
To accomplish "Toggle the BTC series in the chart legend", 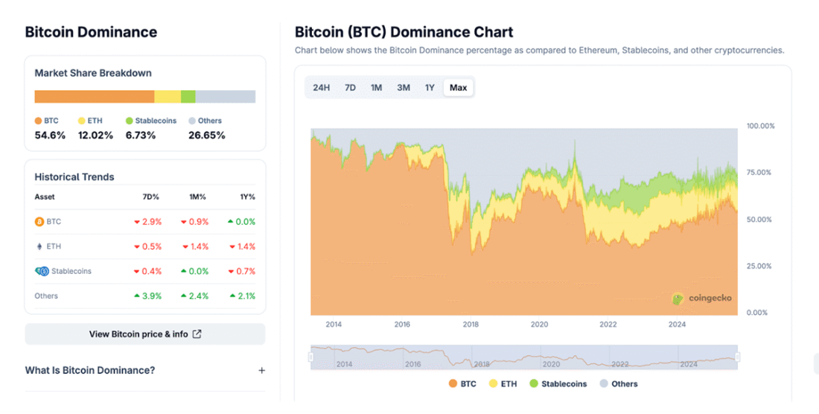I will (462, 384).
